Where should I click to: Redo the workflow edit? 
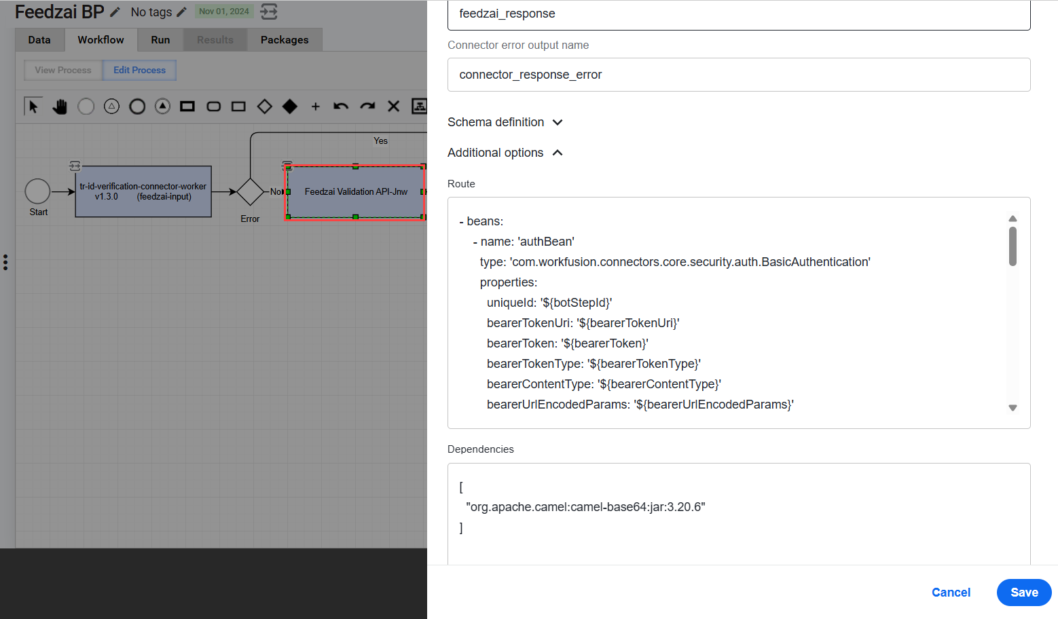[367, 107]
